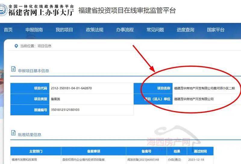Click the document icon beside 批准结果信息
The image size is (241, 164).
(x=13, y=133)
